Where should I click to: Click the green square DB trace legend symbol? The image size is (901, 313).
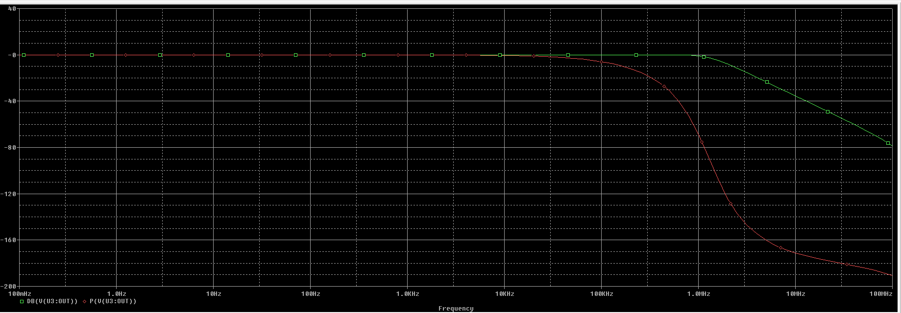click(x=22, y=302)
